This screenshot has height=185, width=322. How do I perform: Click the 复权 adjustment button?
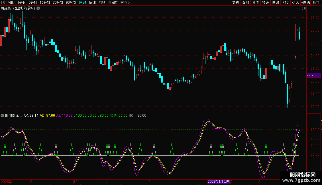(x=236, y=3)
